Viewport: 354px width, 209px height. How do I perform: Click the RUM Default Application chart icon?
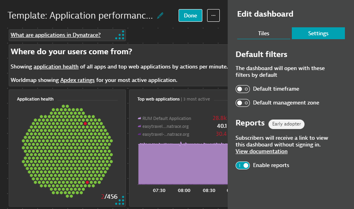point(139,118)
